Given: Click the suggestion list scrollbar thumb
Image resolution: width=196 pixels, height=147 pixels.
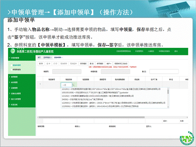Looking at the screenshot, I should point(168,92).
